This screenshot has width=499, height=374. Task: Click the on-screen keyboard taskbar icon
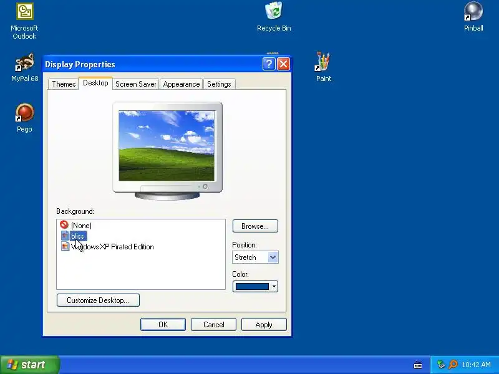pyautogui.click(x=418, y=365)
